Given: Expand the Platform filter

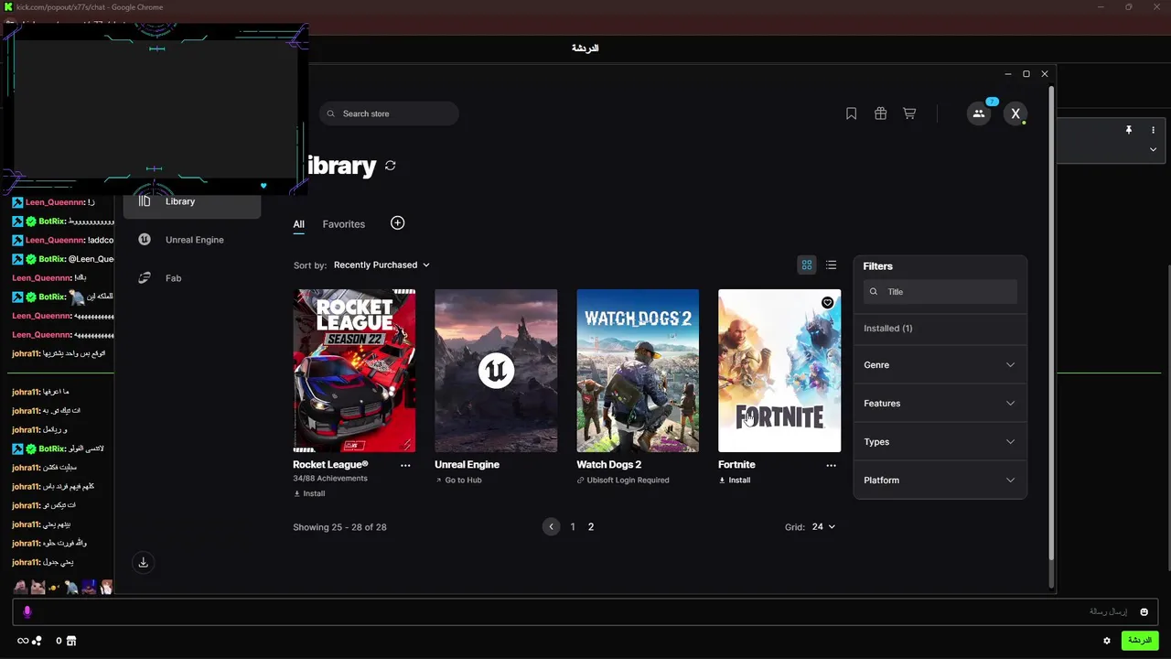Looking at the screenshot, I should point(940,480).
